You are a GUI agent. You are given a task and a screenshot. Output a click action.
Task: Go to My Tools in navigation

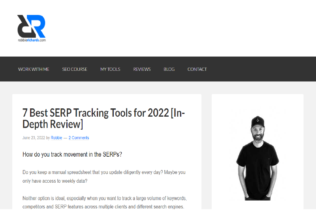(x=110, y=69)
